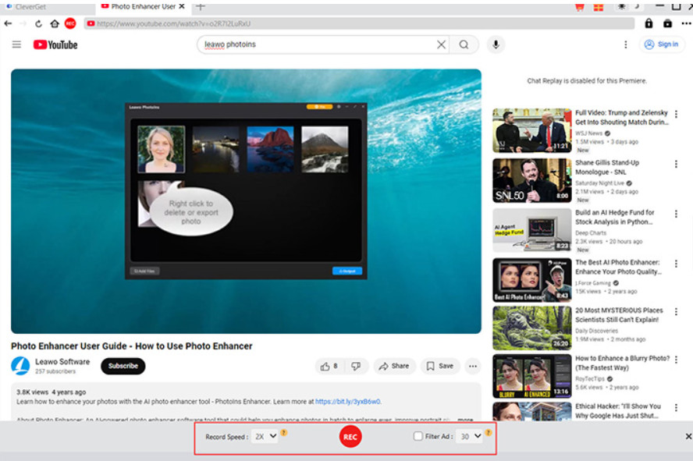The image size is (693, 461).
Task: Open a new tab with the plus button
Action: coord(201,6)
